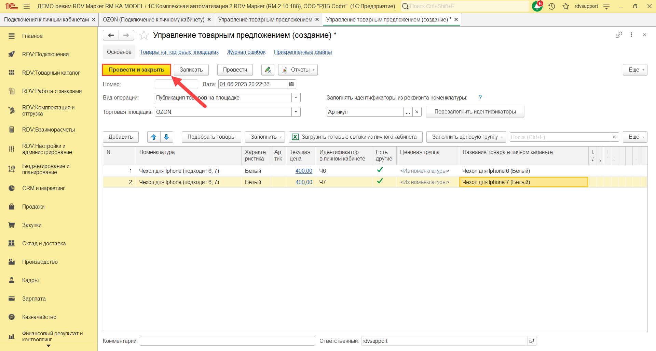This screenshot has height=351, width=656.
Task: Click the question mark help icon
Action: pyautogui.click(x=480, y=97)
